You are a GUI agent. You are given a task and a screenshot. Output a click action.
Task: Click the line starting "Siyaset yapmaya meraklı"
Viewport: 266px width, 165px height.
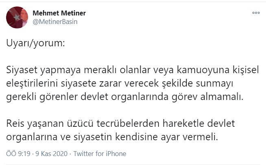[x=133, y=69]
